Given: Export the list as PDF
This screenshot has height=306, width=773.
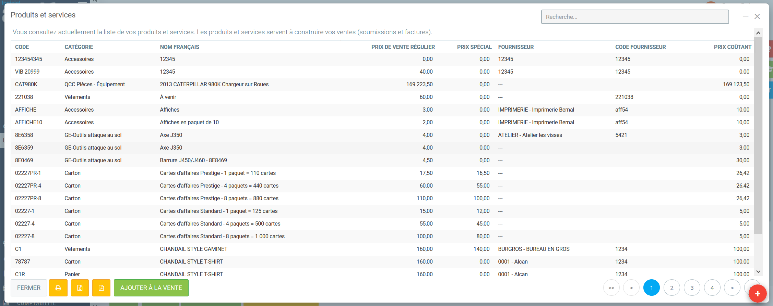Looking at the screenshot, I should click(101, 288).
